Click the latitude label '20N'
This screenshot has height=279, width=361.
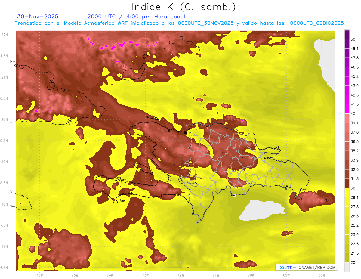(5, 119)
